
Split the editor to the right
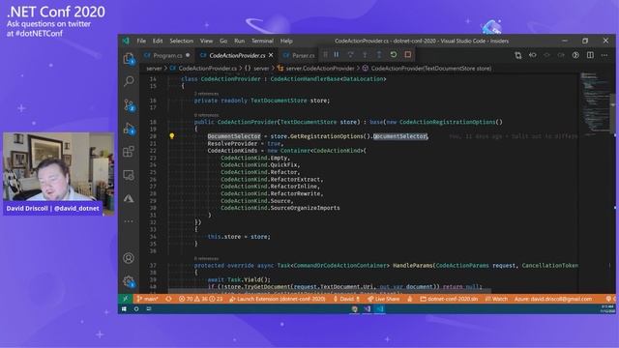pyautogui.click(x=590, y=56)
